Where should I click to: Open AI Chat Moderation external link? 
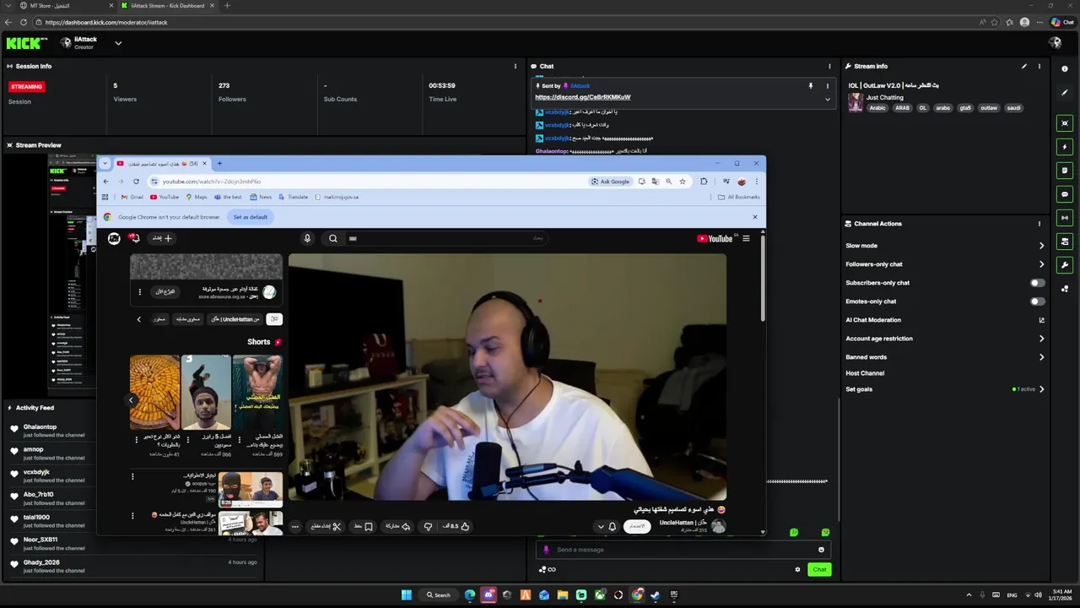(1041, 320)
